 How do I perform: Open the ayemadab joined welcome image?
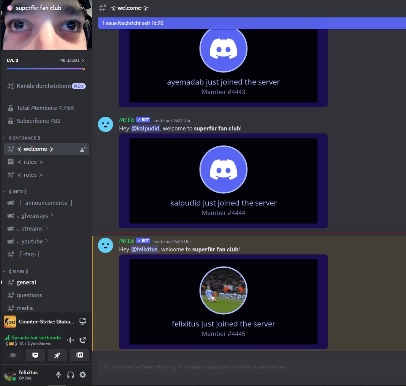(x=223, y=68)
